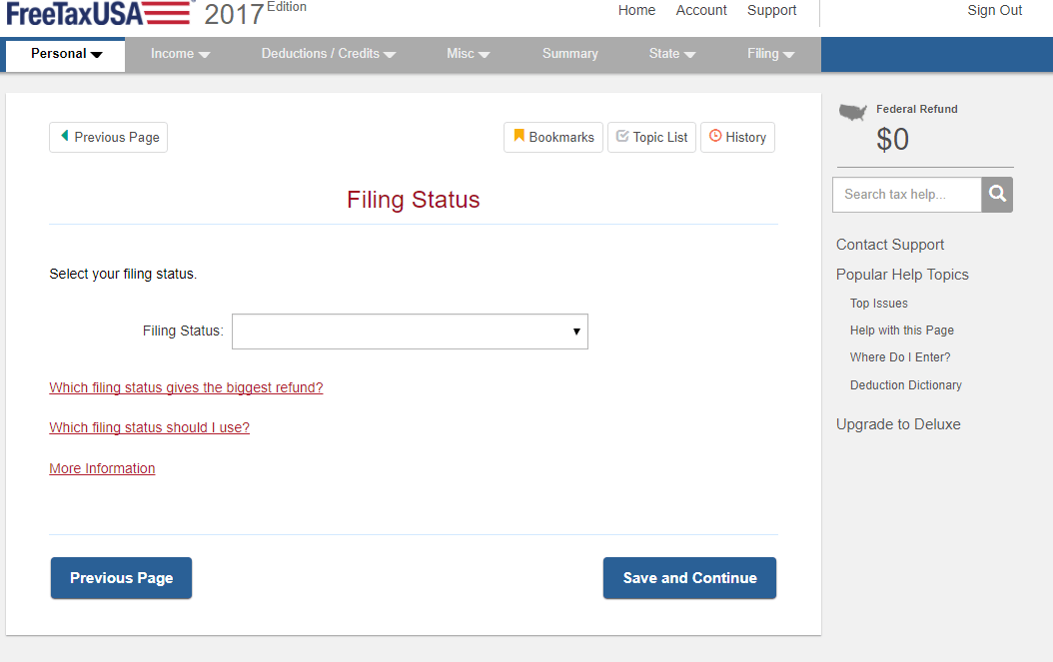Click the Sign Out link
1053x662 pixels.
tap(994, 11)
